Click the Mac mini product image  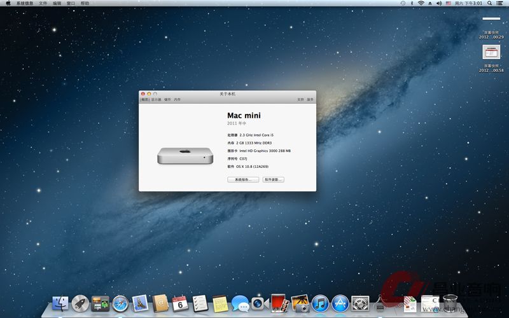tap(185, 156)
